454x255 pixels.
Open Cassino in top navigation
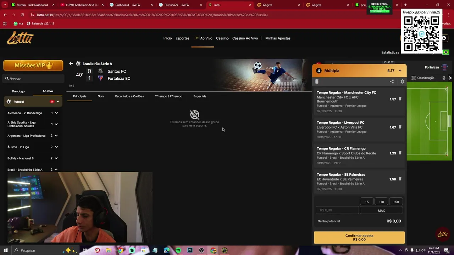222,38
